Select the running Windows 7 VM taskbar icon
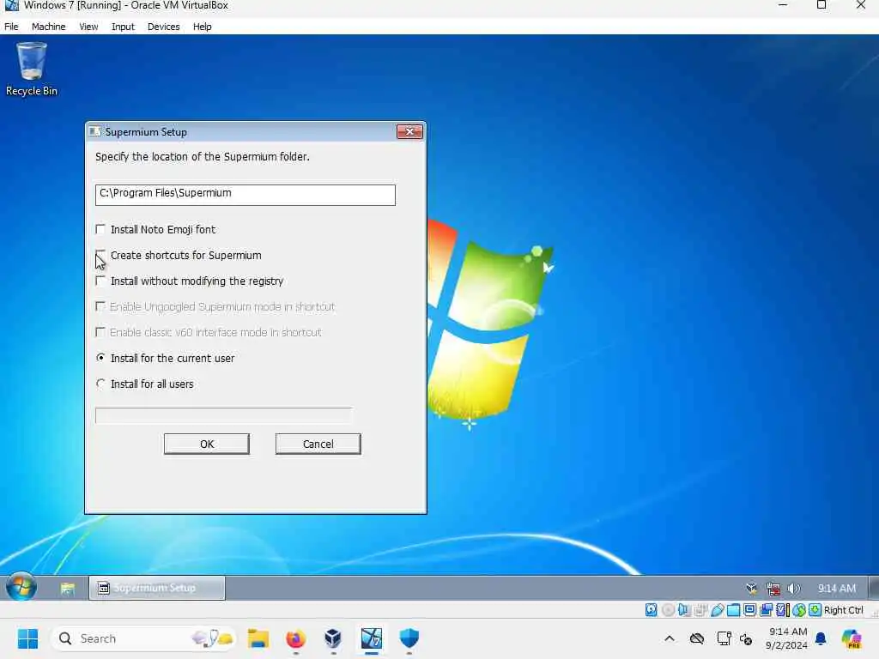Screen dimensions: 879x659 371,638
